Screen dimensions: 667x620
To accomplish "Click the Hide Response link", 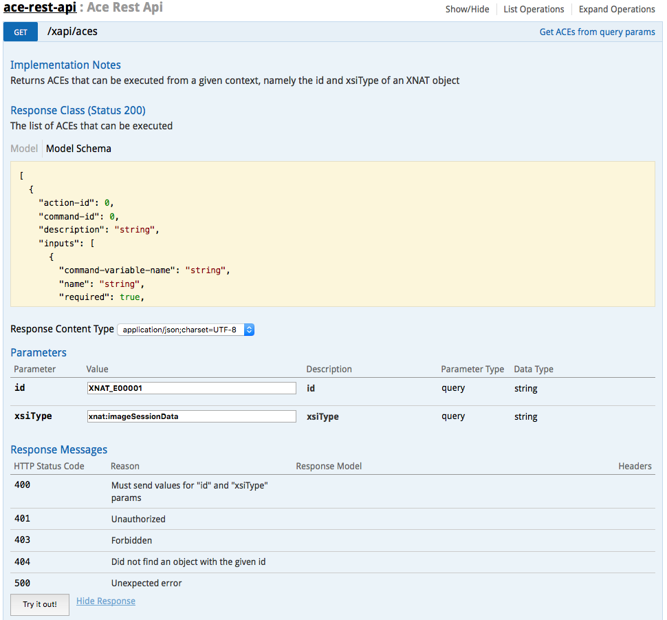I will click(106, 601).
